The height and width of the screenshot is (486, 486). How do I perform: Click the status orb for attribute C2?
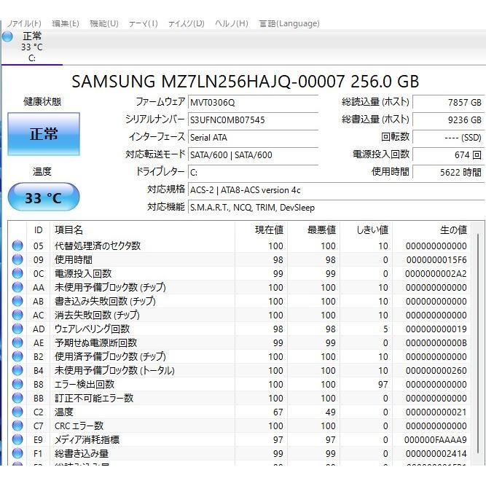(x=17, y=412)
